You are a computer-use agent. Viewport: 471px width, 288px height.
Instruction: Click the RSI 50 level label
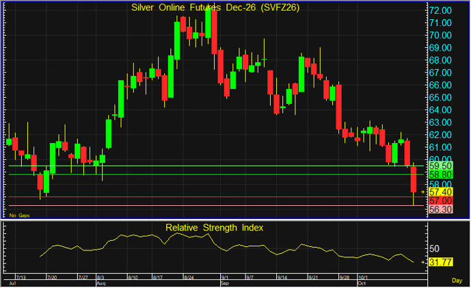tap(434, 248)
